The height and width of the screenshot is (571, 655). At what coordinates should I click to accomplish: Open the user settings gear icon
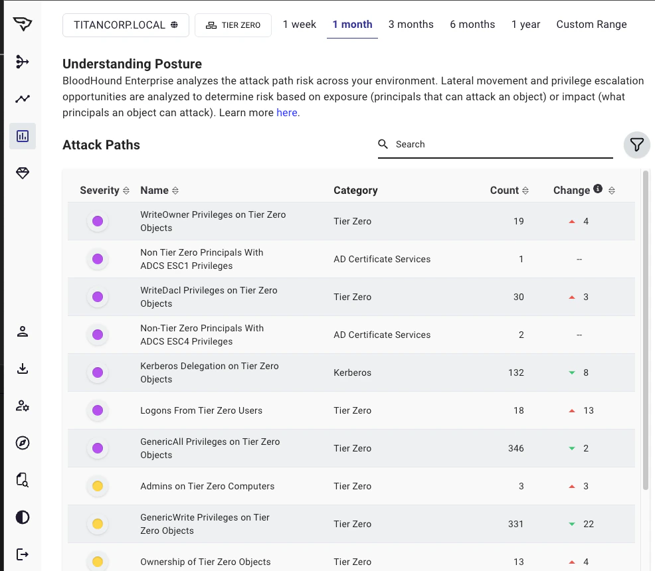pyautogui.click(x=23, y=406)
